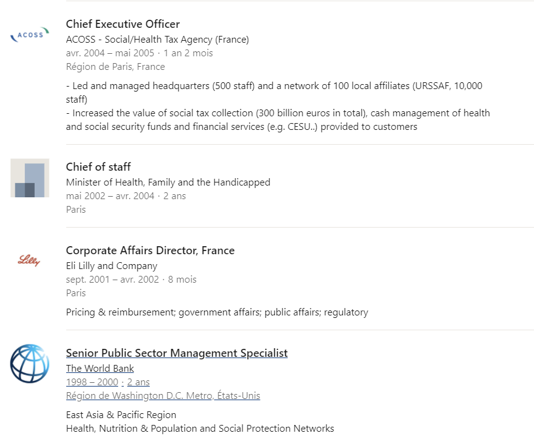
Task: Open the Chief of staff position title
Action: pyautogui.click(x=98, y=167)
